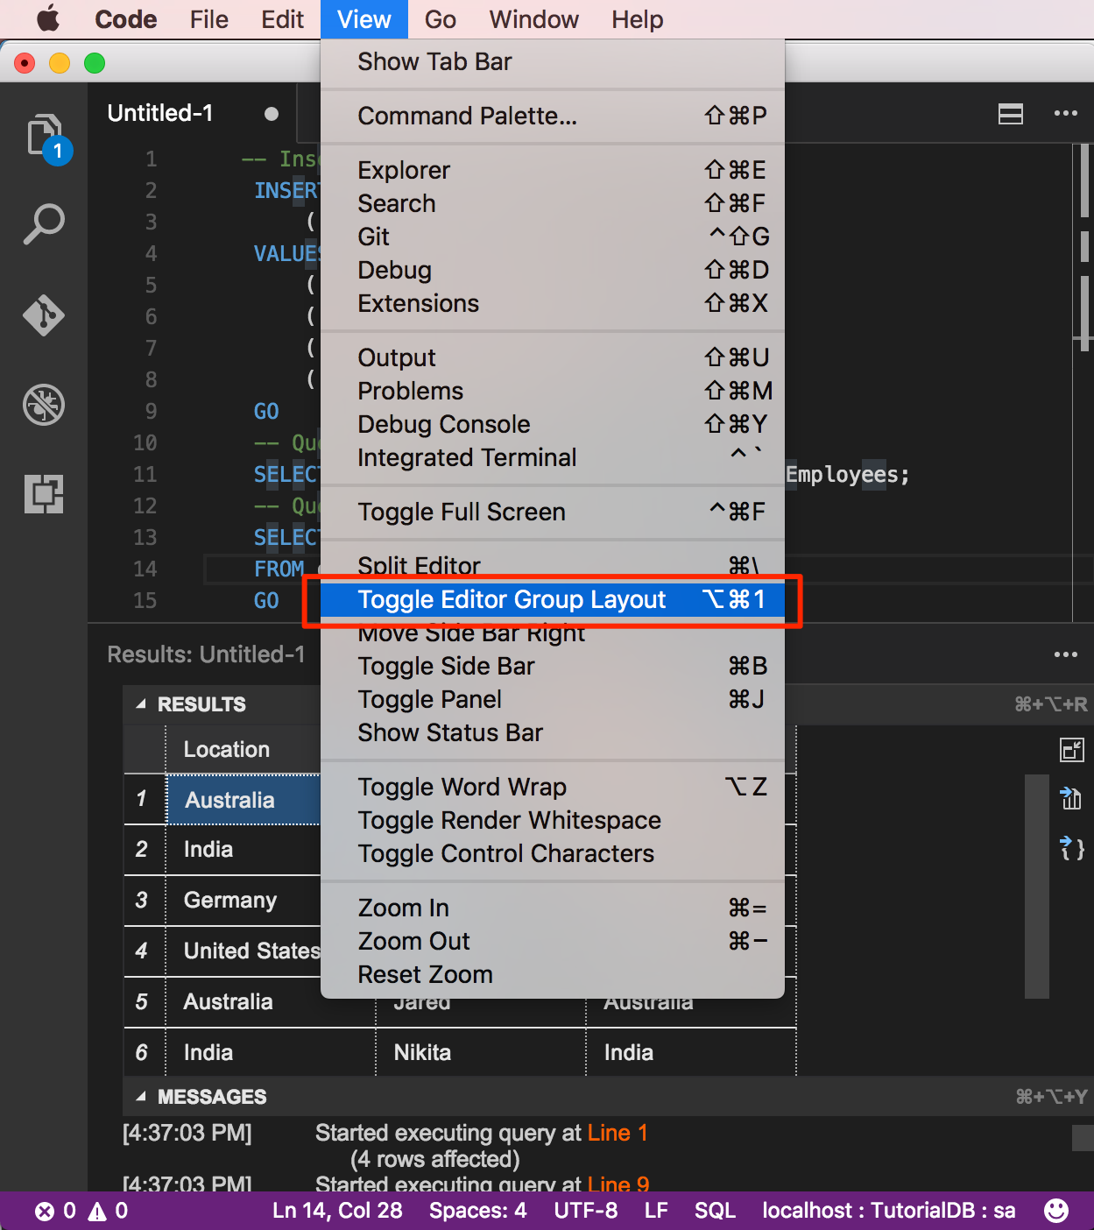Click the maximize results grid icon

(1071, 750)
